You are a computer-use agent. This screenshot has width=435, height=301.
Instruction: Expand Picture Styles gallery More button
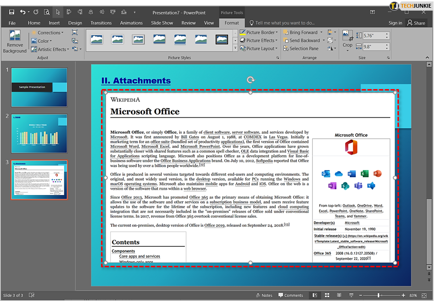click(235, 48)
